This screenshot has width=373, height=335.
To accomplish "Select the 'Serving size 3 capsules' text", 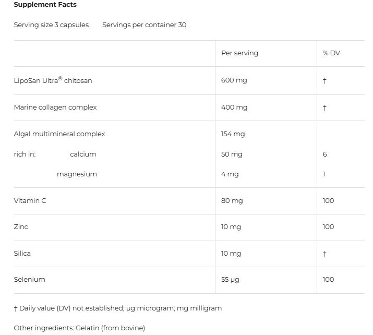I will [x=51, y=25].
